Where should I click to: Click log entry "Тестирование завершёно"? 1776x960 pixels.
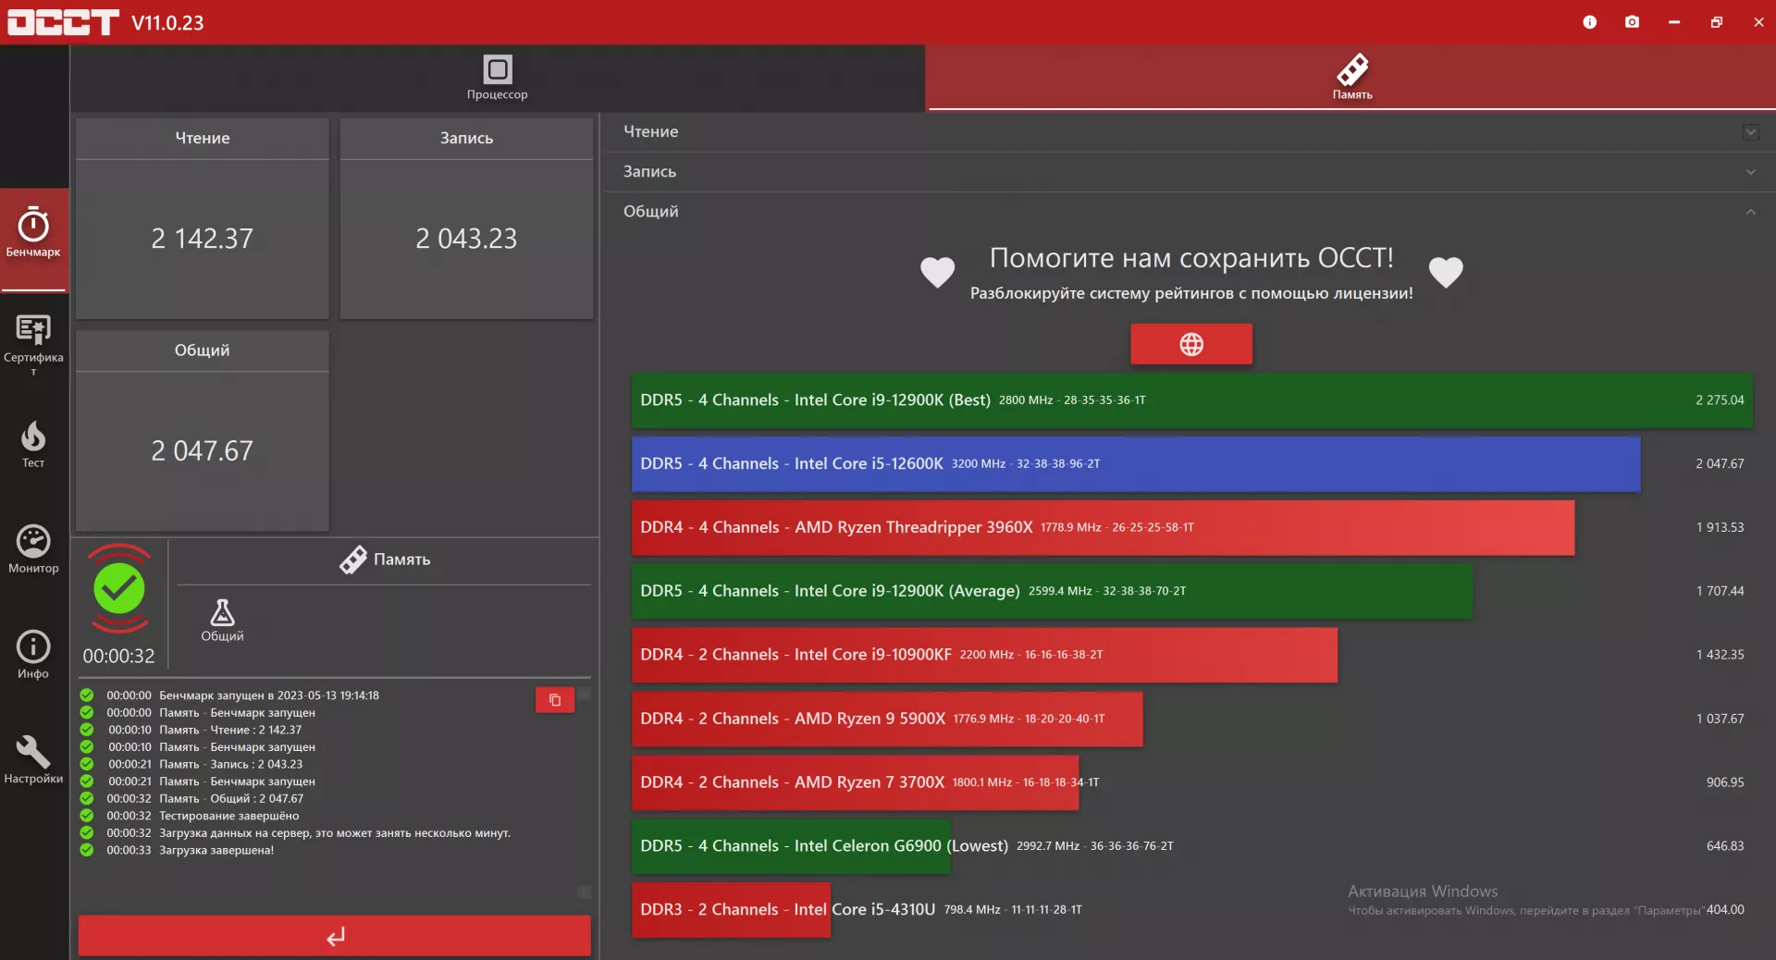coord(229,816)
